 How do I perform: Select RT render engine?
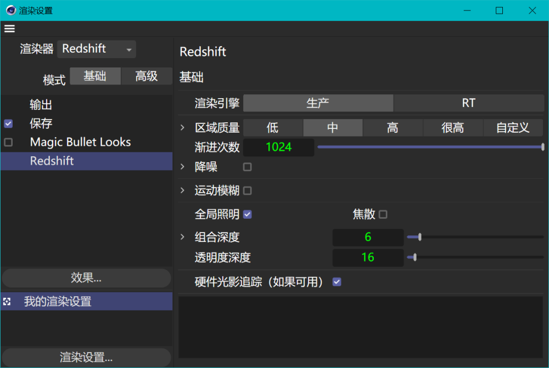[x=469, y=103]
